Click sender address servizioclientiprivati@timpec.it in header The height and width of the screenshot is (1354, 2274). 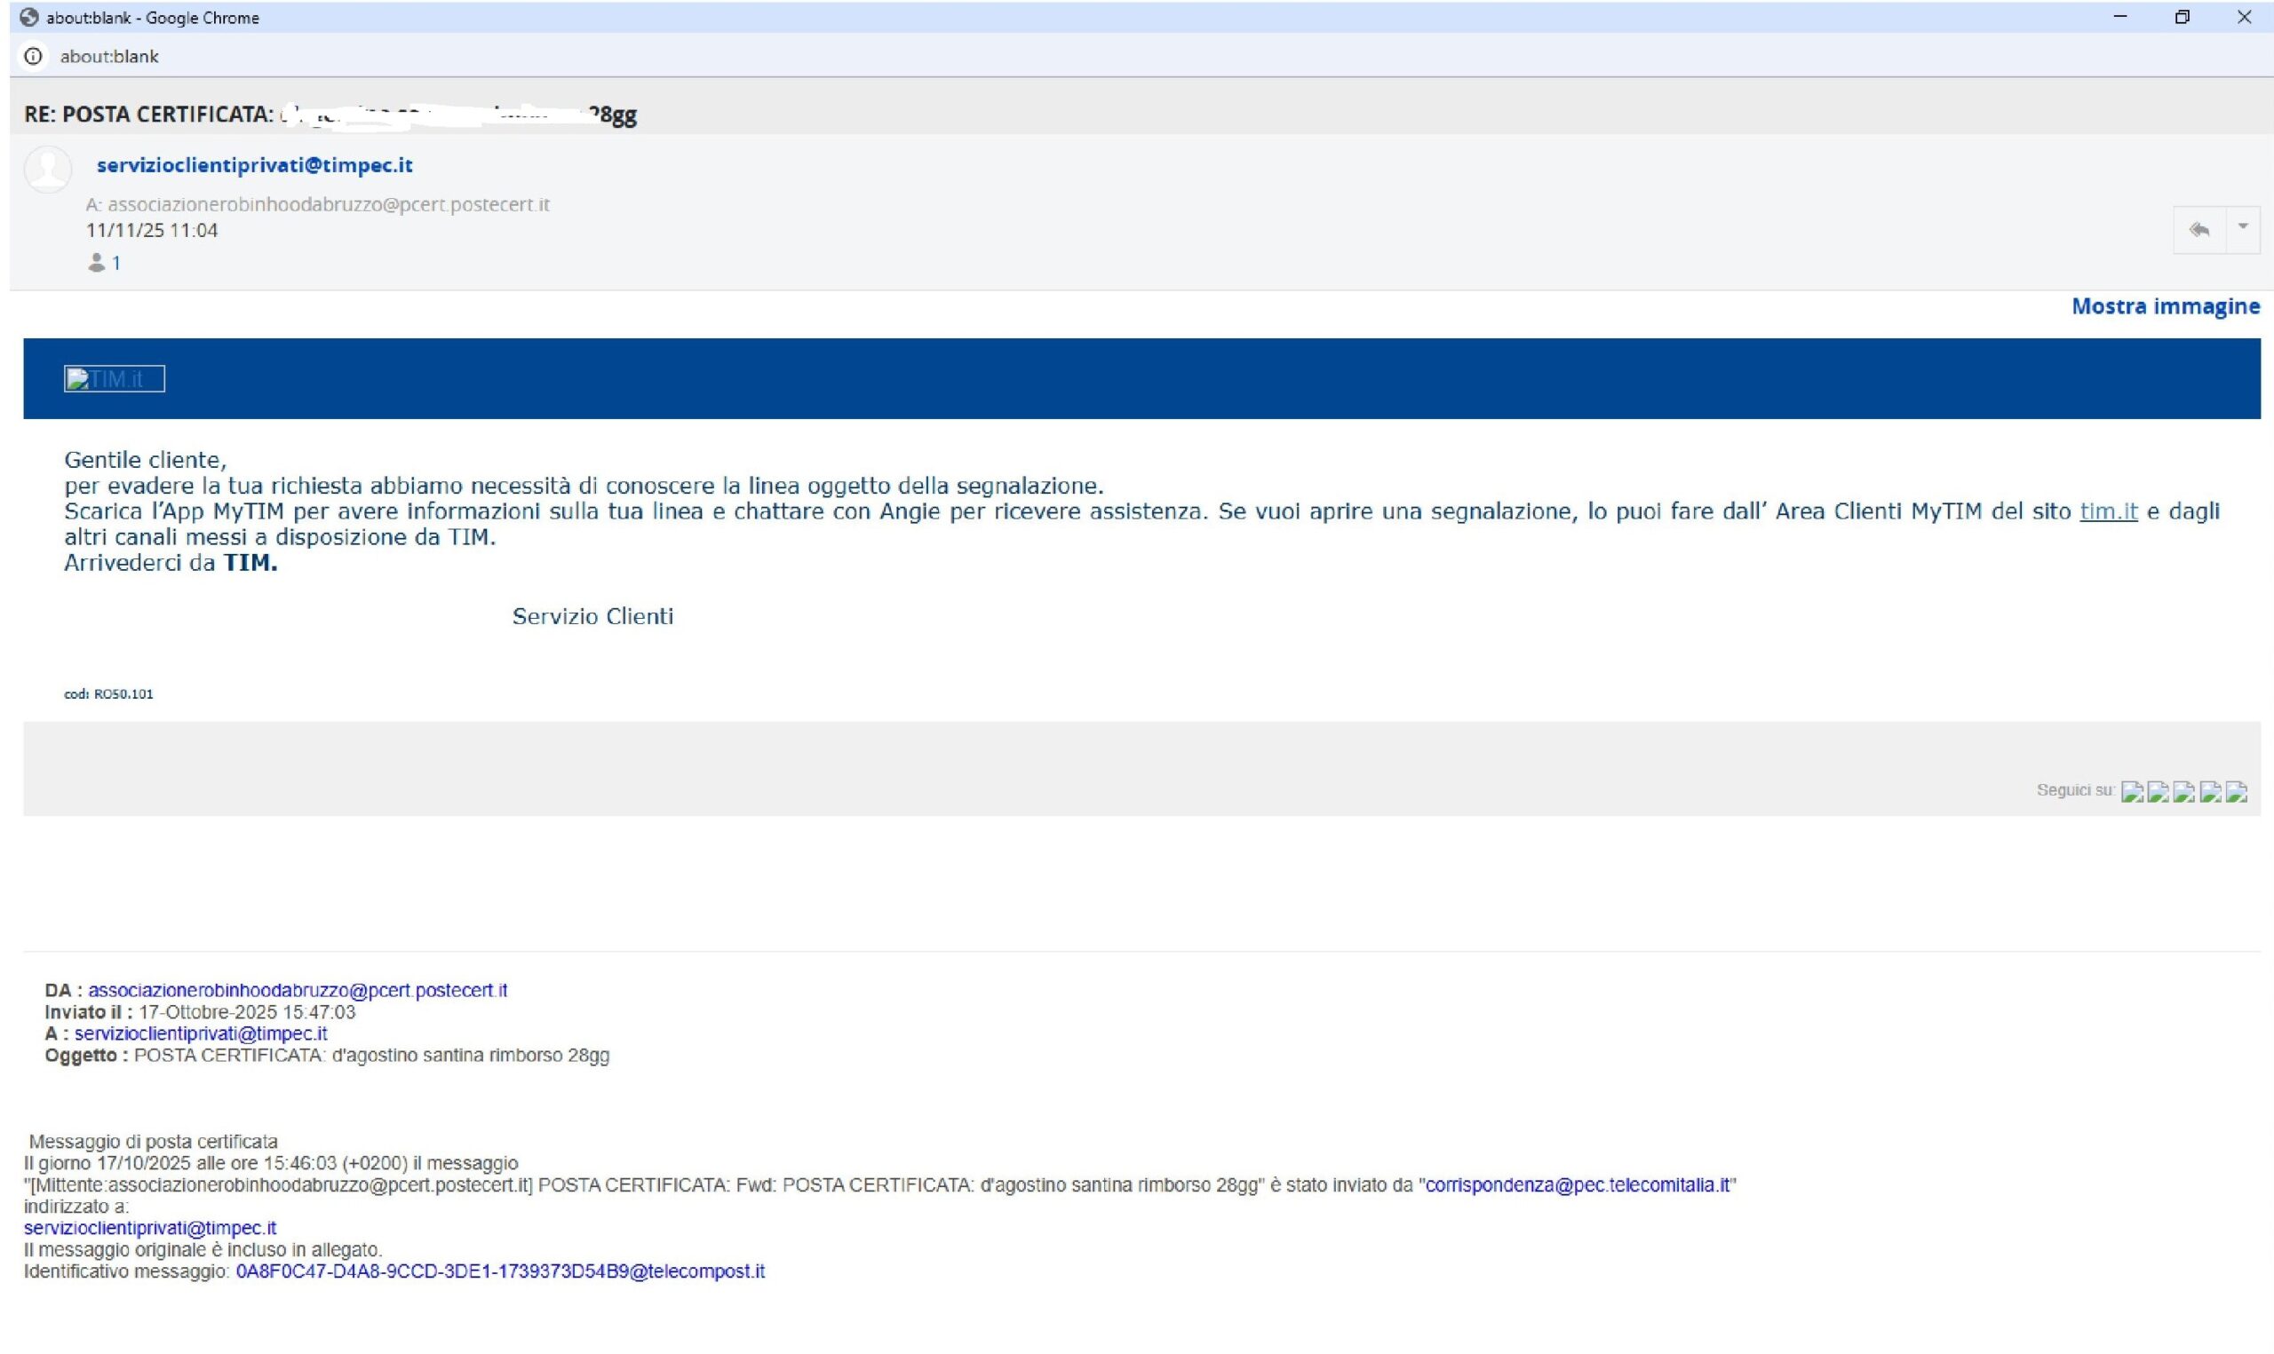255,165
